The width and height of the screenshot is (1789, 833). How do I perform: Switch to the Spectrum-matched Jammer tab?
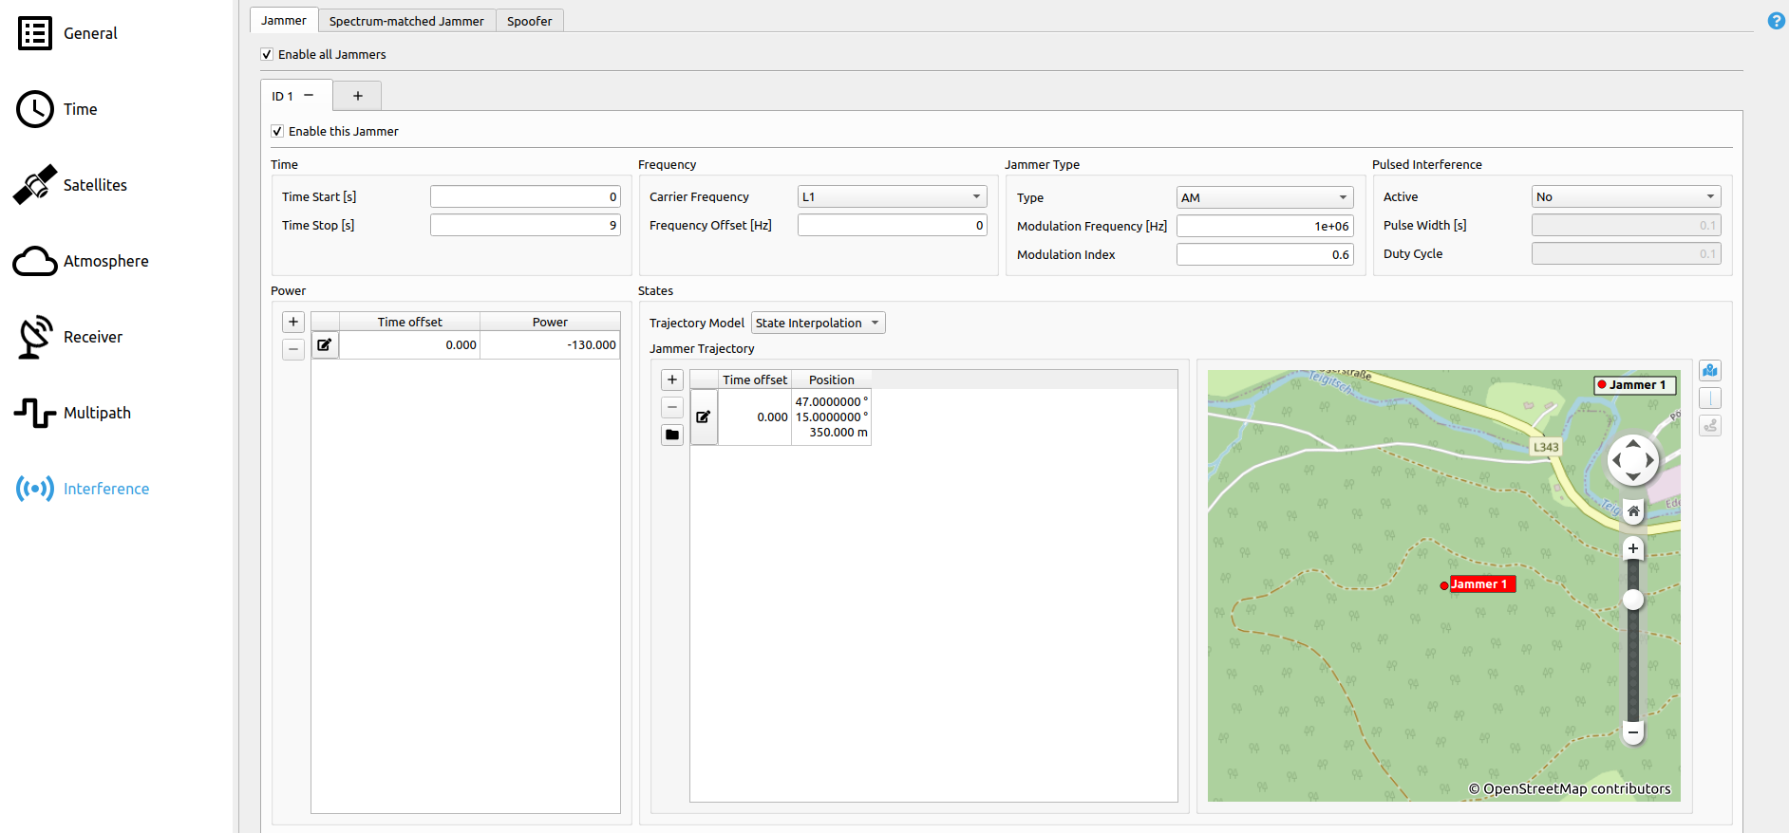point(406,21)
